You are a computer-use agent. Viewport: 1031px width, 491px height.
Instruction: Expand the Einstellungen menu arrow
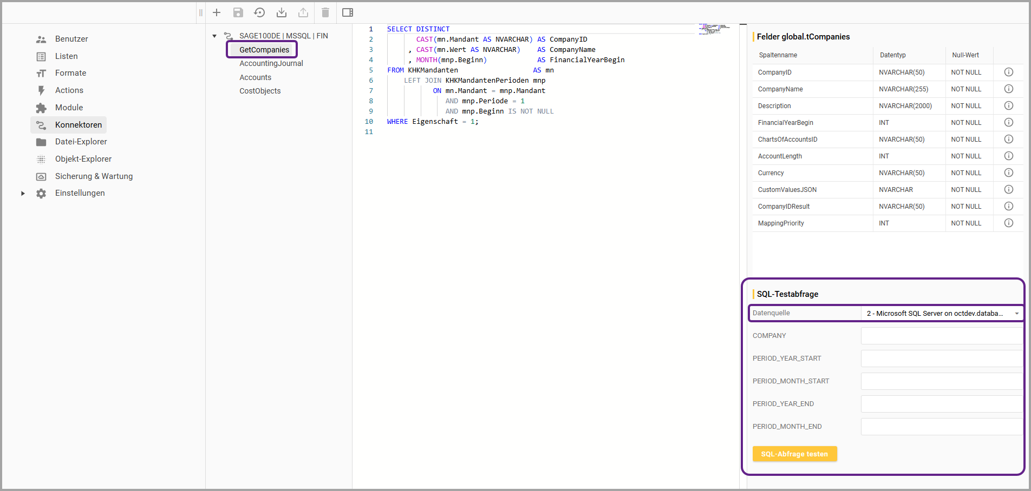pos(23,193)
